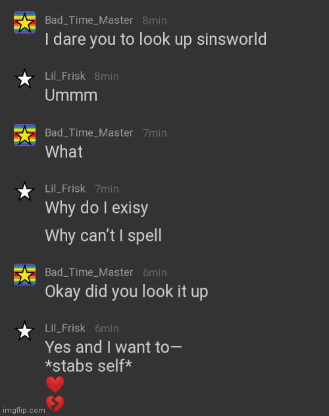Click white star avatar beside "Yes and I want to"

24,331
